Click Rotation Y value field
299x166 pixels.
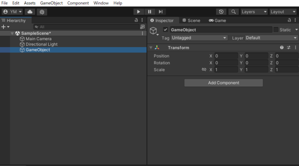[x=256, y=63]
